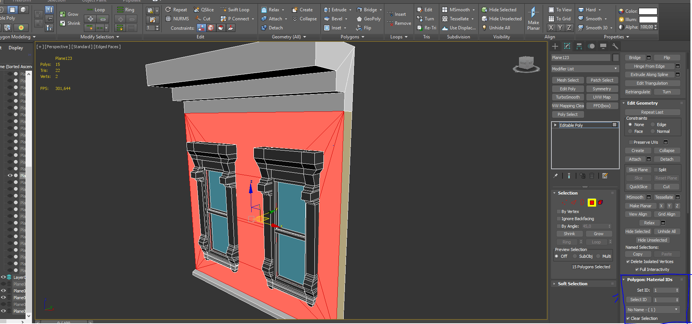This screenshot has width=692, height=324.
Task: Open the No Name material ID dropdown
Action: [x=652, y=310]
